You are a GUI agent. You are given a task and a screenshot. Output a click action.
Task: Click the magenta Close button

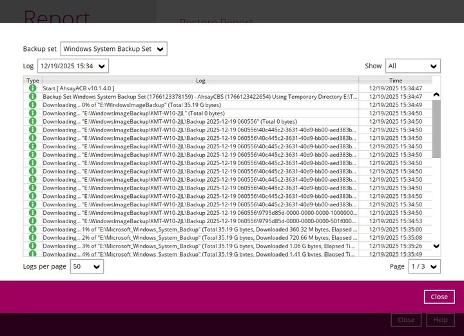439,297
